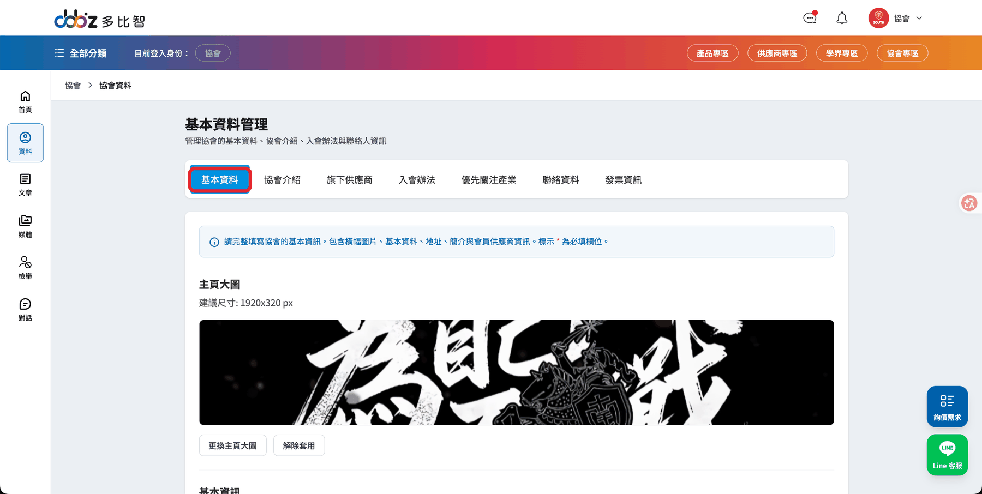Open the translate floating icon

click(x=969, y=203)
